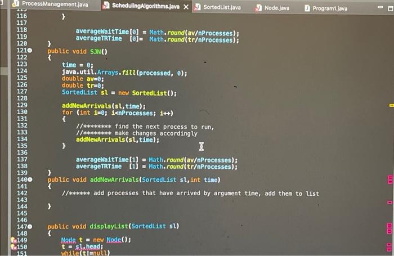Jump to the pink overview marker near line 144
The width and height of the screenshot is (394, 256).
pyautogui.click(x=389, y=202)
